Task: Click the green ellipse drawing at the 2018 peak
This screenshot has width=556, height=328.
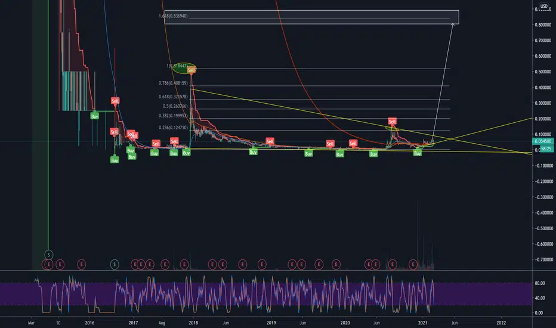Action: (184, 68)
